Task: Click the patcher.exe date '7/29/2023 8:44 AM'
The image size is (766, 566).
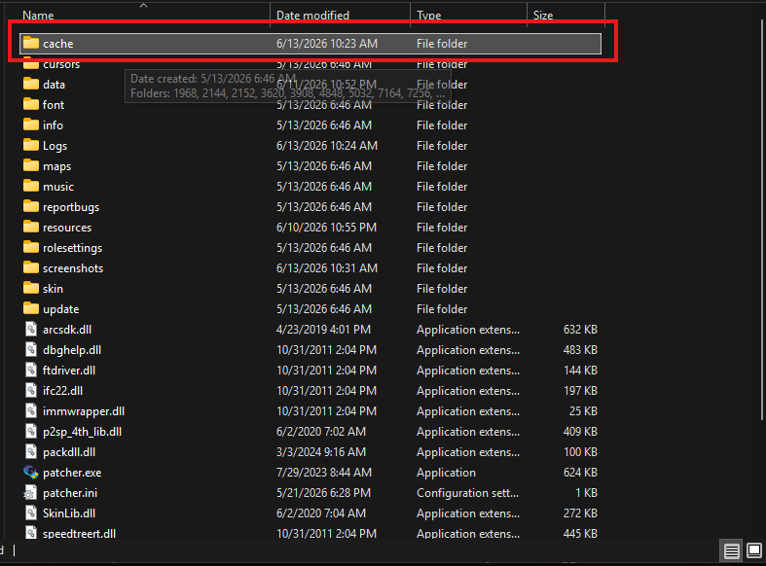Action: (x=324, y=473)
